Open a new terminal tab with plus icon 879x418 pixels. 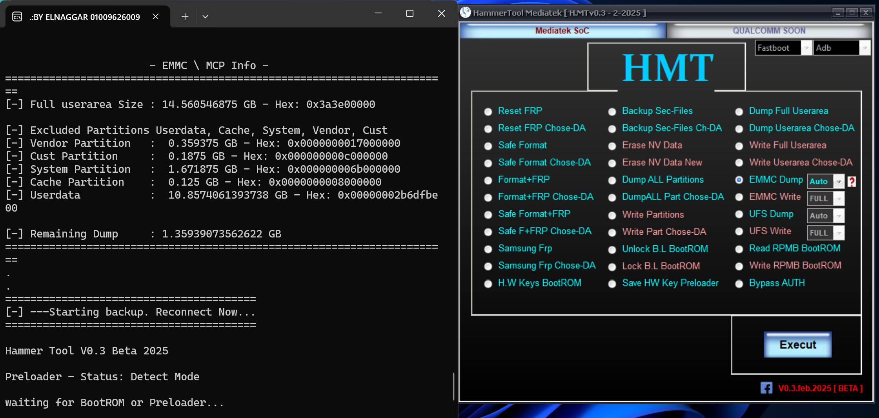click(185, 16)
